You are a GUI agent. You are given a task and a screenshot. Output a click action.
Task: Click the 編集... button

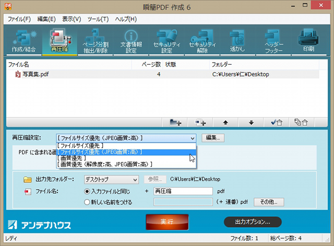coord(213,138)
